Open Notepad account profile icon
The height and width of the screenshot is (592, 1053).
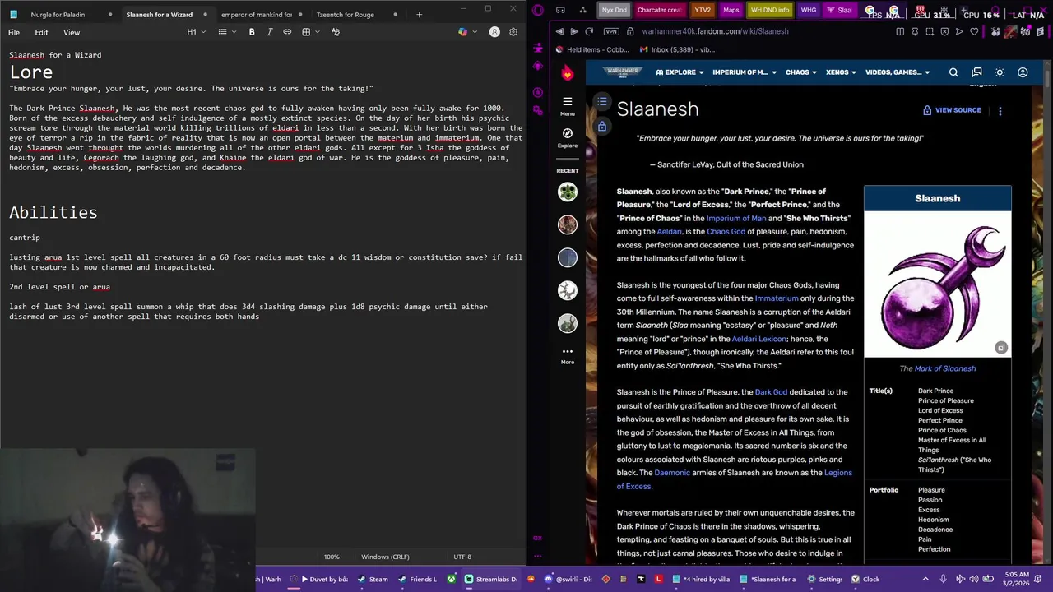[494, 32]
